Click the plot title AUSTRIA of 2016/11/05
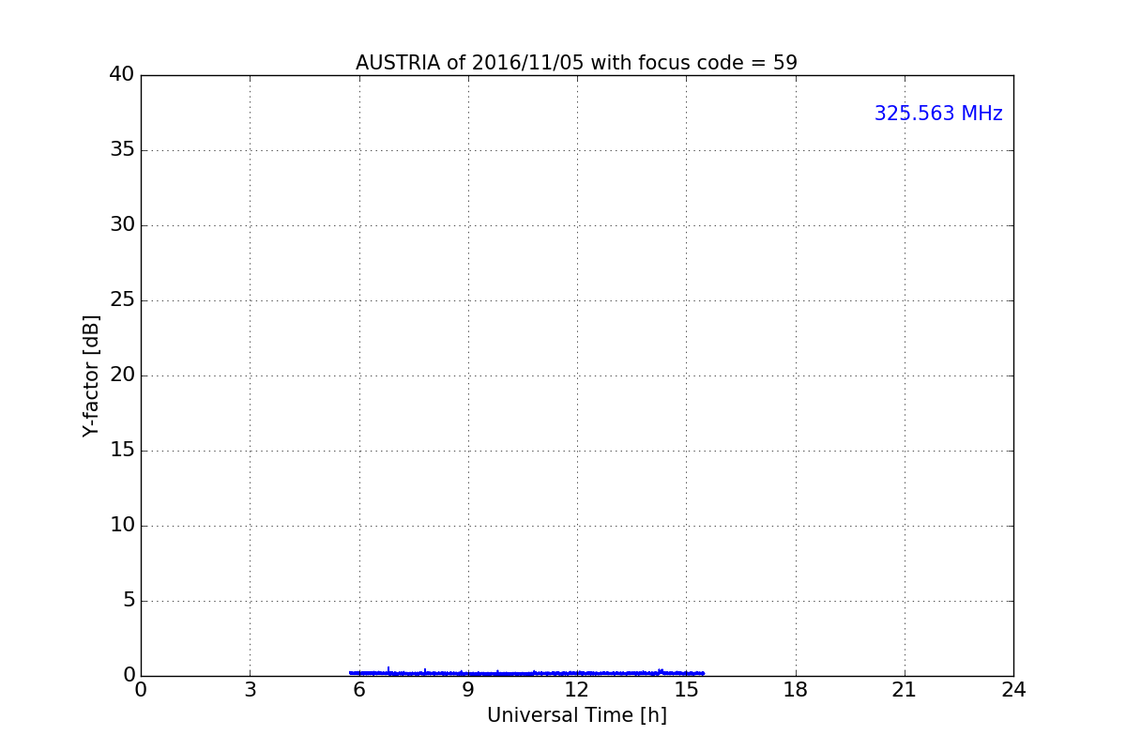 576,63
